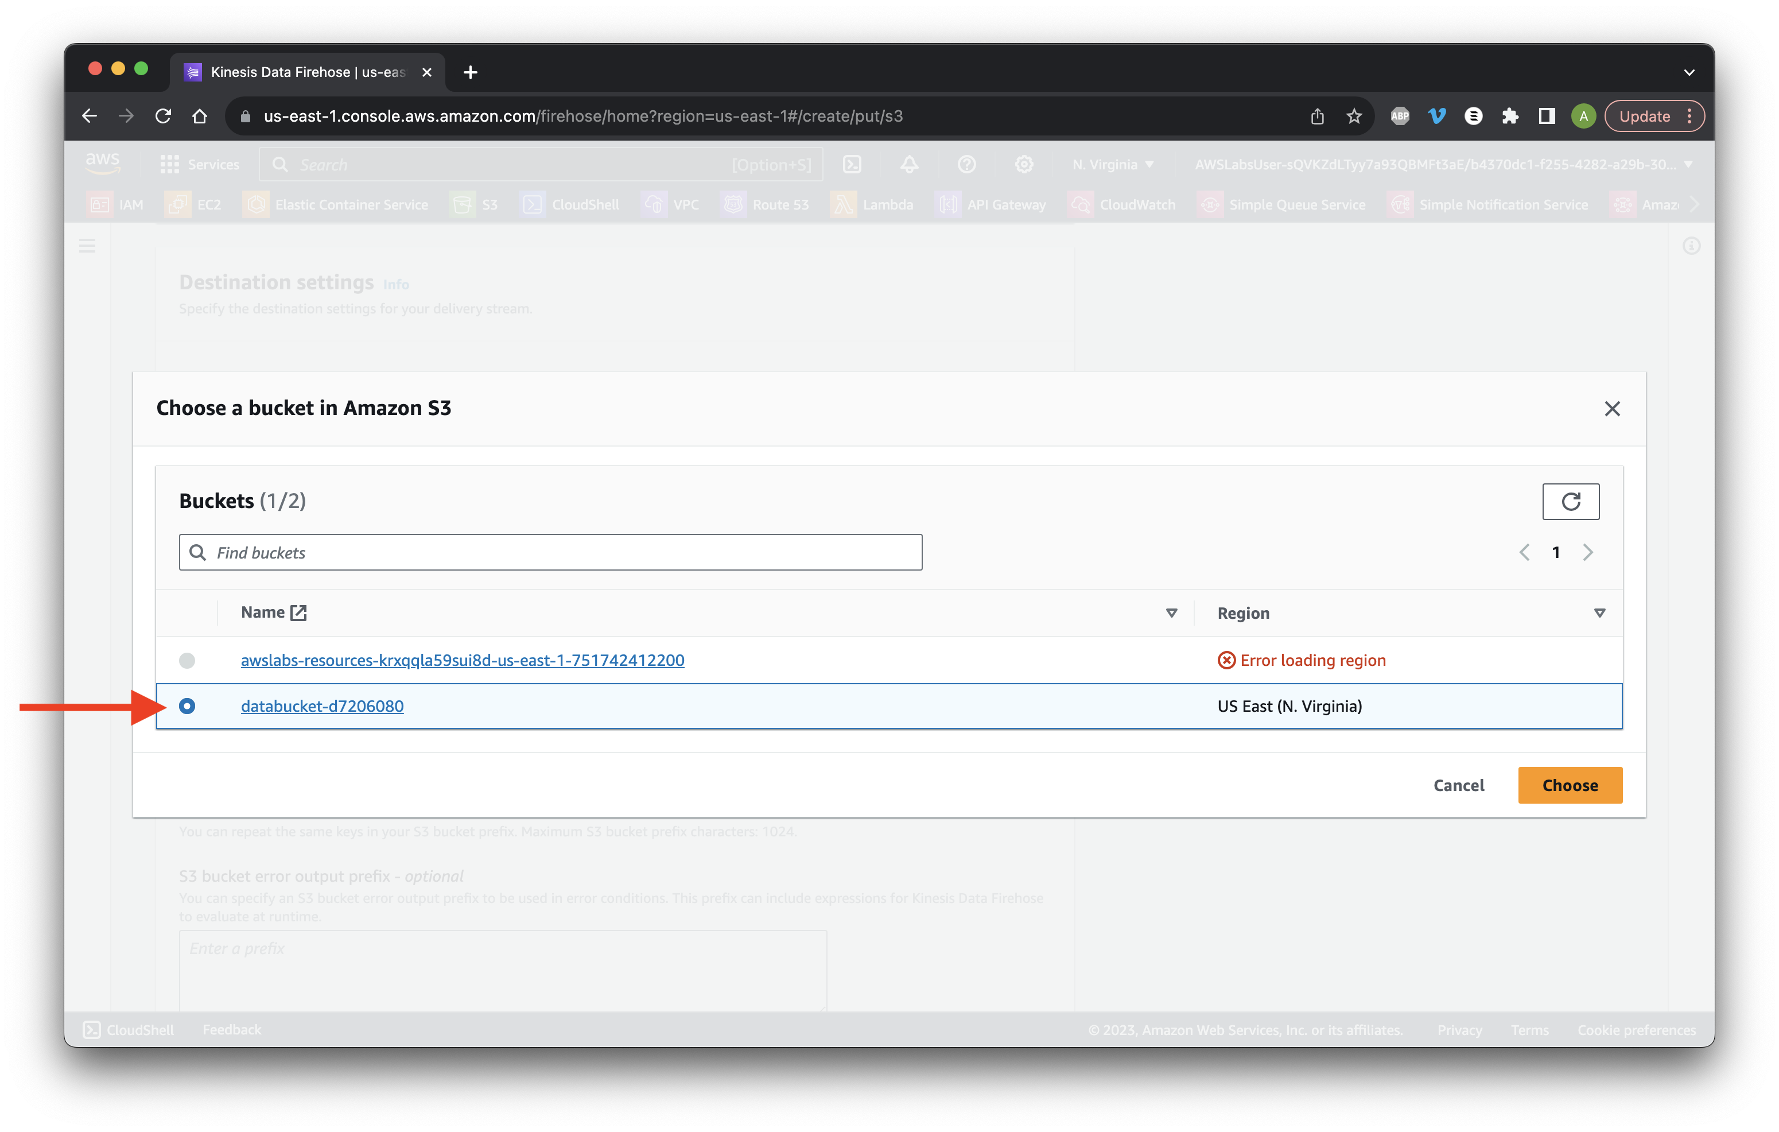This screenshot has width=1779, height=1132.
Task: Open the left navigation hamburger menu
Action: pyautogui.click(x=87, y=246)
